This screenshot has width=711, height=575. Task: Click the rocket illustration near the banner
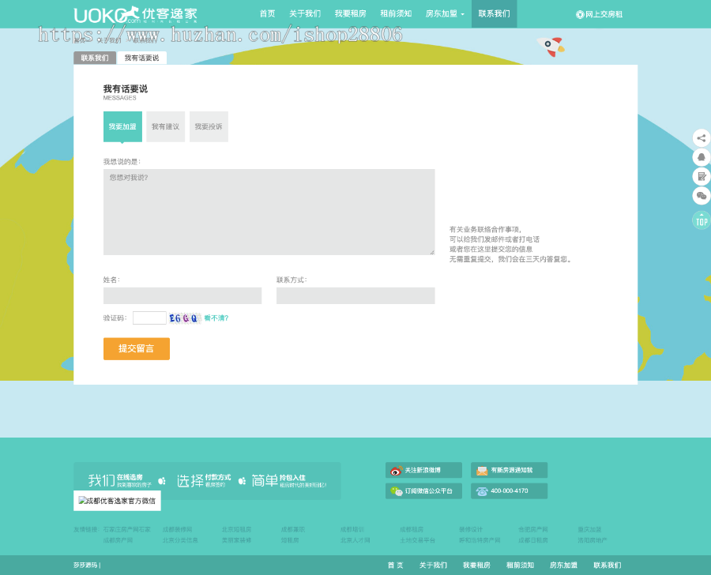tap(551, 47)
